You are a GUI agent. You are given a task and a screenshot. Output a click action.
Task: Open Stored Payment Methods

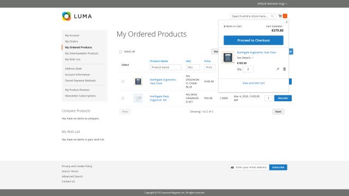[x=80, y=81]
